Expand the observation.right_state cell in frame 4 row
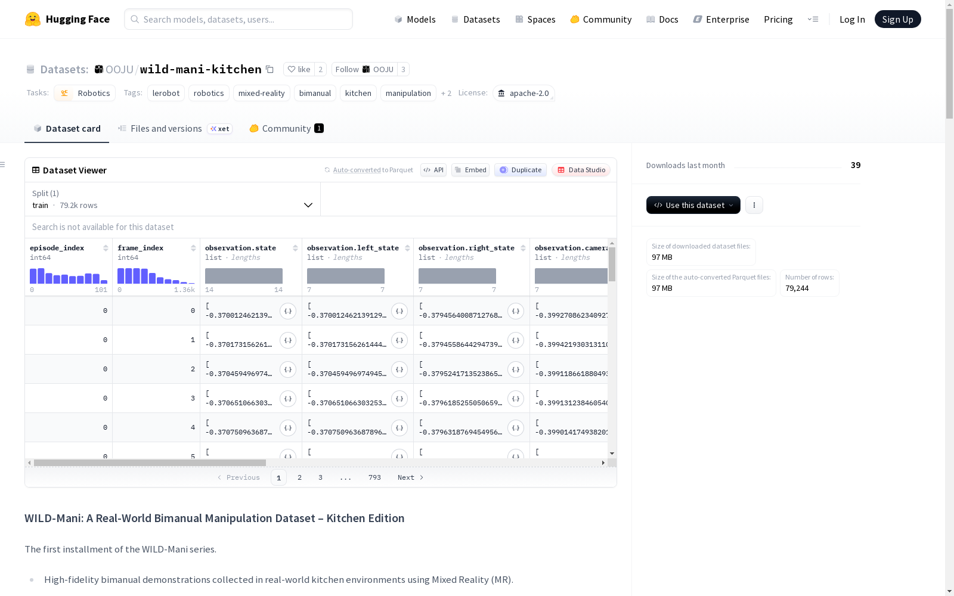 (x=516, y=428)
